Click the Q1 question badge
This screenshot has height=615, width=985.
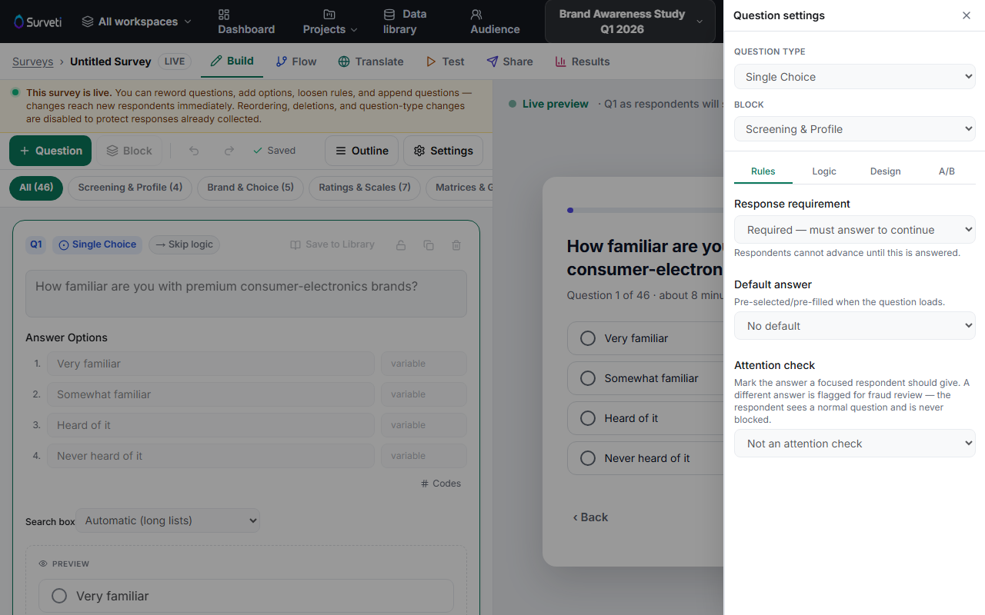pyautogui.click(x=36, y=244)
